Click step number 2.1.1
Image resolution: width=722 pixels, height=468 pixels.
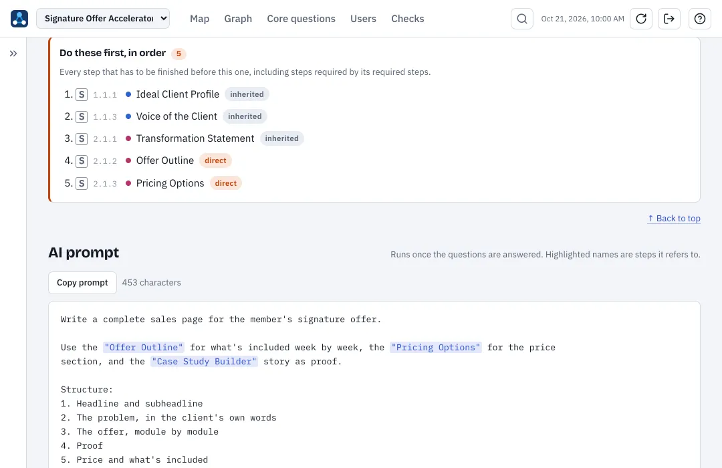click(105, 139)
